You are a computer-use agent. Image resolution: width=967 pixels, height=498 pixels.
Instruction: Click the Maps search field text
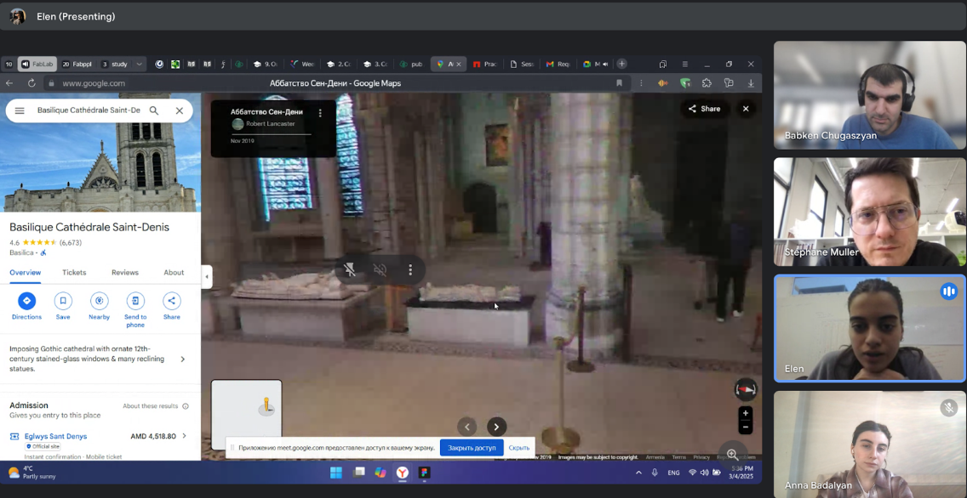89,110
